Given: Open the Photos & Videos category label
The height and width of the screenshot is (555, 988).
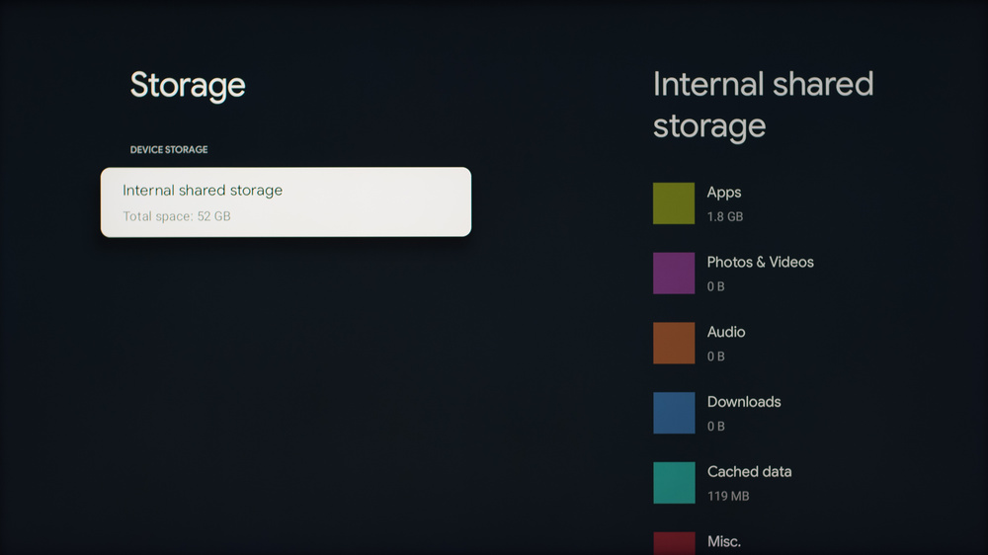Looking at the screenshot, I should [x=760, y=263].
